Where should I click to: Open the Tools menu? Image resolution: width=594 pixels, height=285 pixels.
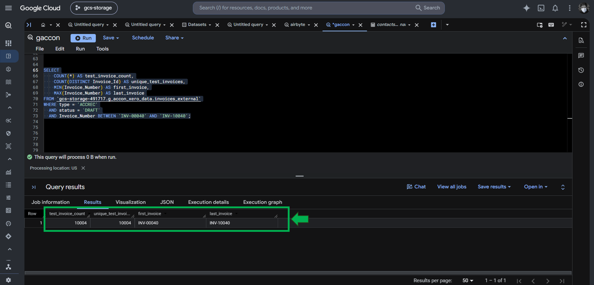point(102,49)
